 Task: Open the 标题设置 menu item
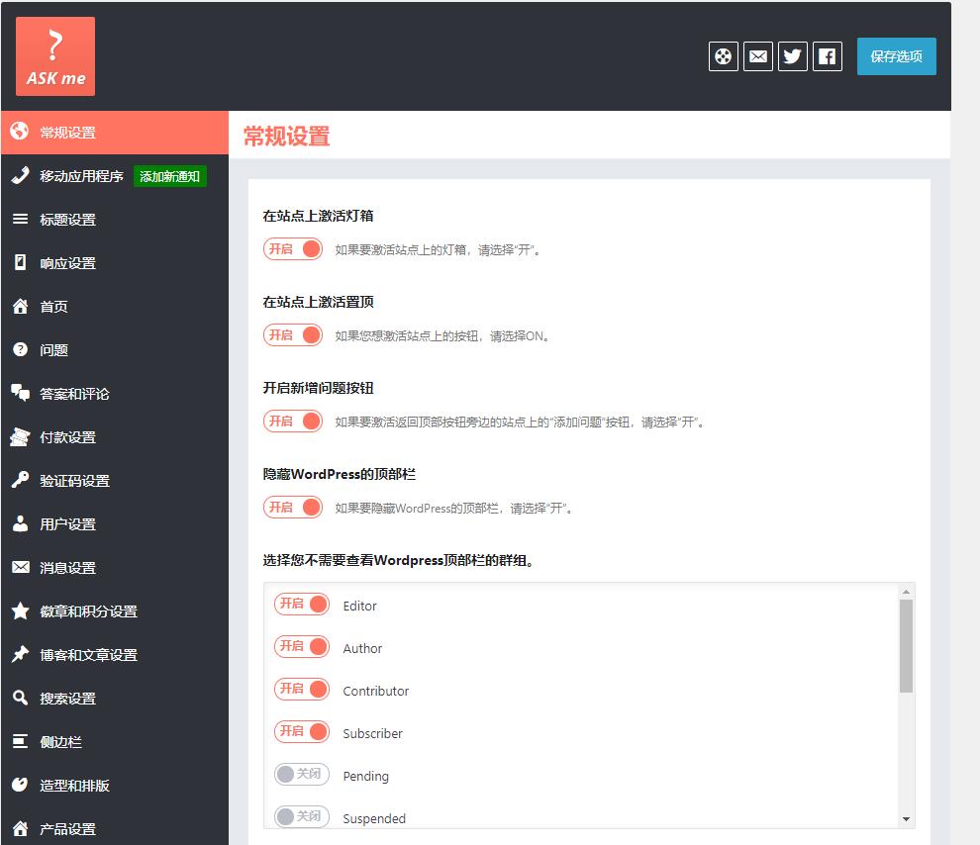[115, 220]
